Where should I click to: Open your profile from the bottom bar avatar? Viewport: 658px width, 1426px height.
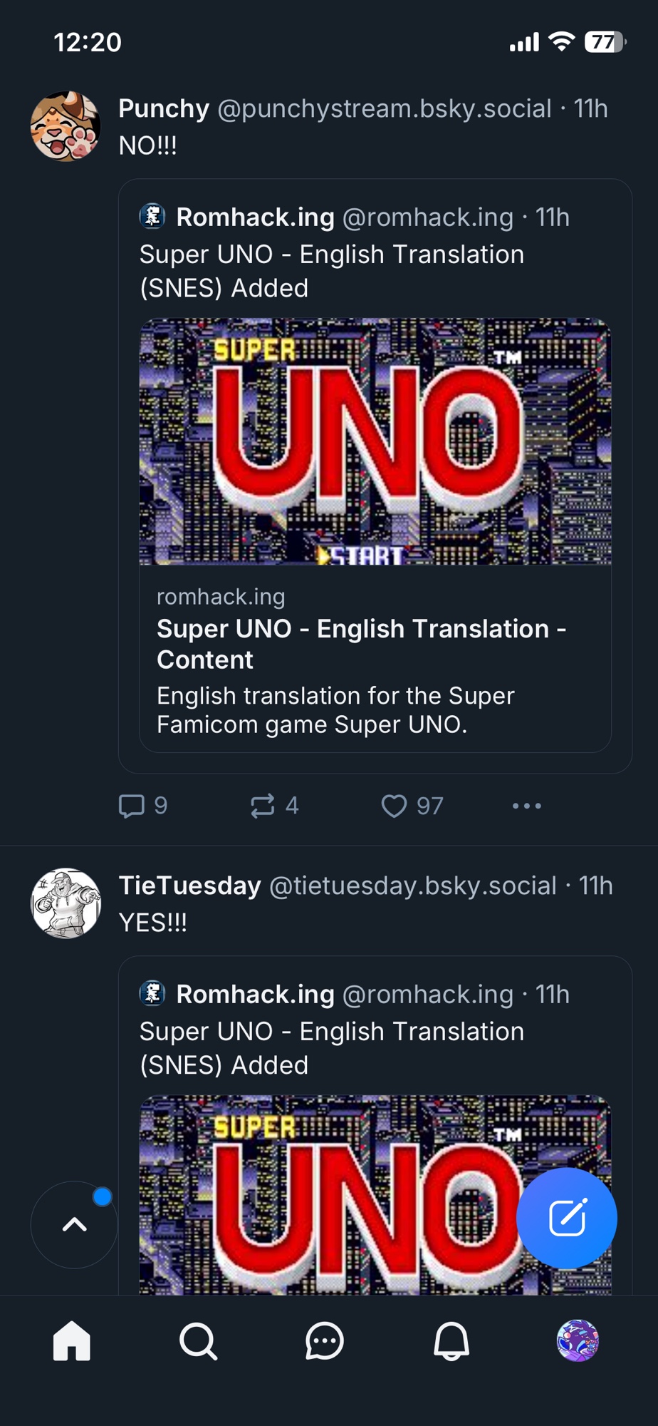(x=578, y=1340)
